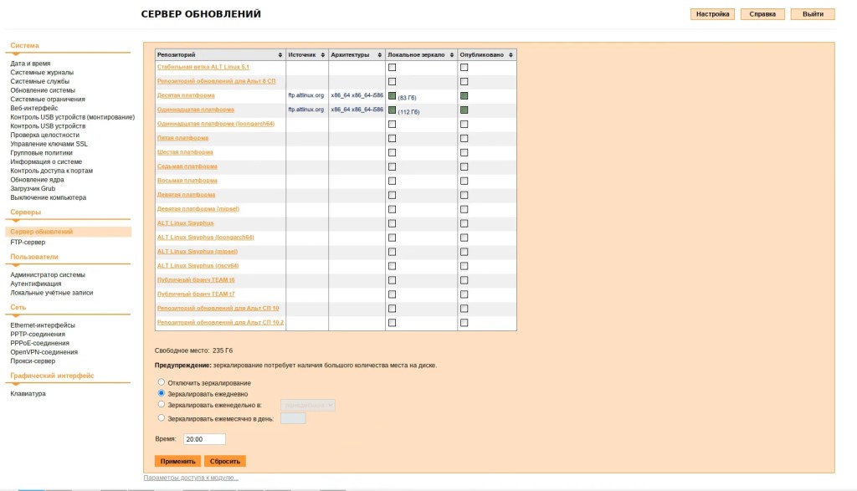This screenshot has height=491, width=857.
Task: Sort by Репозиторий column arrow icon
Action: pos(280,54)
